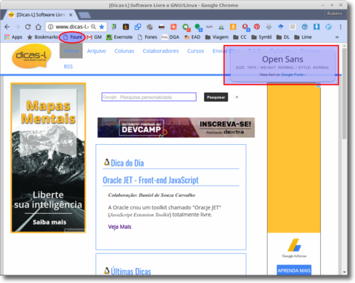Open the Apps grid shortcut
This screenshot has height=283, width=355.
click(13, 37)
